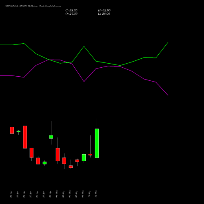Select the tall green candlestick for 12 May
Image resolution: width=204 pixels, height=204 pixels.
(x=97, y=143)
